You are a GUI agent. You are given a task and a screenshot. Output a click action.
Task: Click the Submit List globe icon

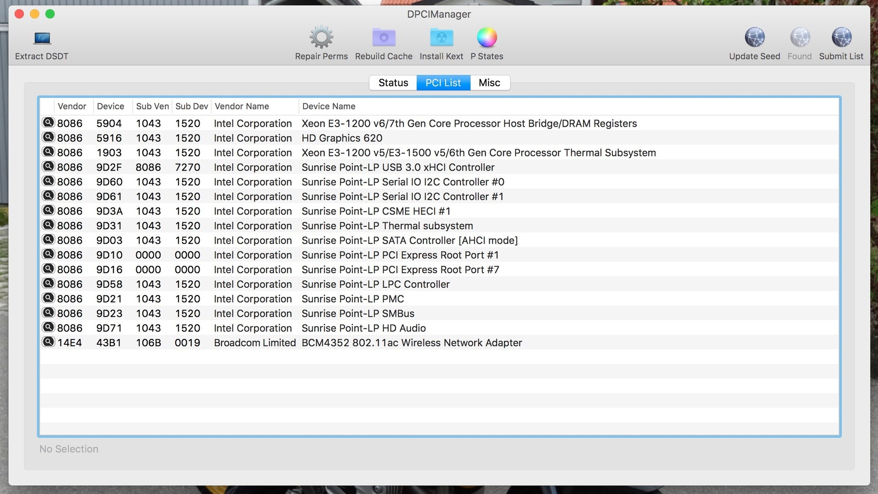coord(841,38)
